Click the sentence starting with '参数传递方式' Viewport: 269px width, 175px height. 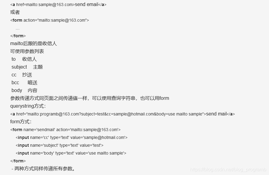tap(90, 98)
